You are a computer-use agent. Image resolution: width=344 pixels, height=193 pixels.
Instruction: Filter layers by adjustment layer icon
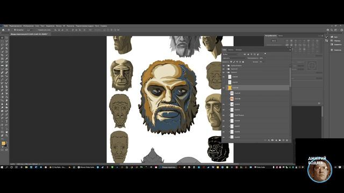coord(248,54)
